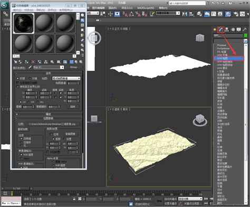Click Assign Material to Selection icon
The height and width of the screenshot is (207, 250).
coord(26,62)
